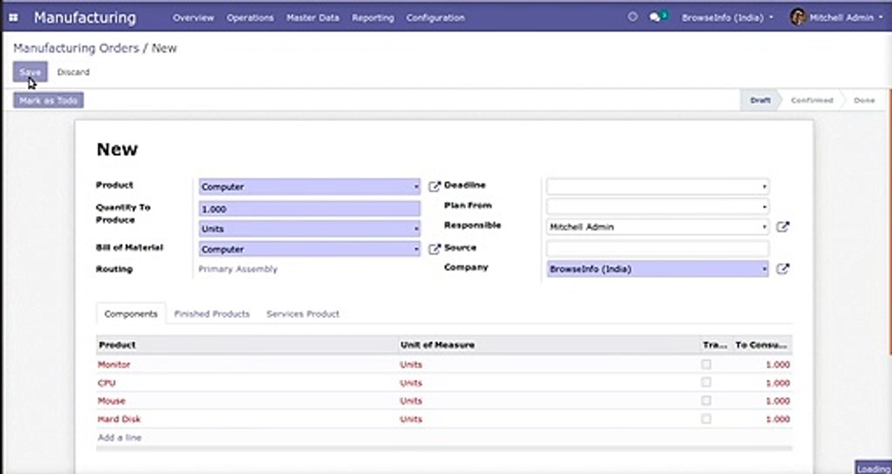The width and height of the screenshot is (892, 474).
Task: Open external link for Bill of Material
Action: point(434,250)
